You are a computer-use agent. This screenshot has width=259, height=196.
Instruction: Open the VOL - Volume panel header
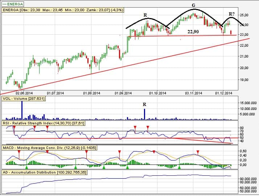tap(24, 99)
